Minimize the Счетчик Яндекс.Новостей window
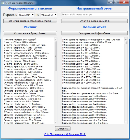The image size is (130, 140). [111, 2]
